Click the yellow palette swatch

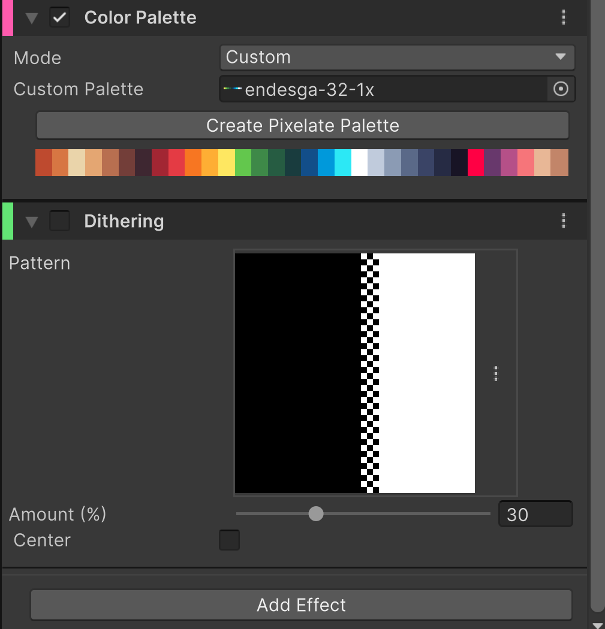[227, 162]
